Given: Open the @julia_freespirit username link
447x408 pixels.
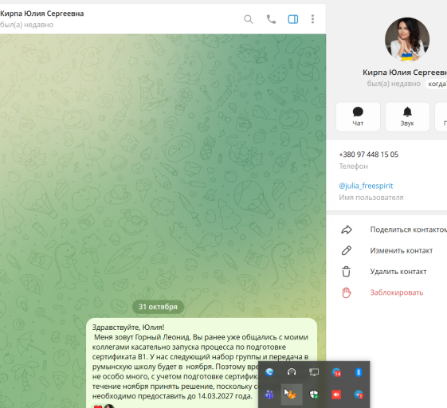Looking at the screenshot, I should 366,186.
